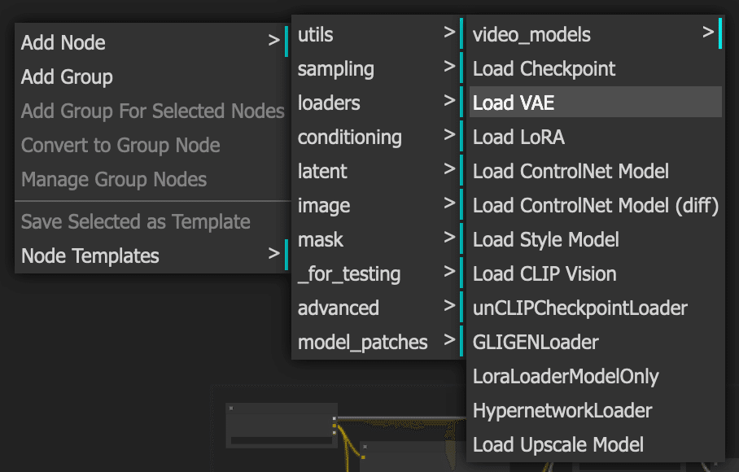Add a Load LoRA node
This screenshot has height=472, width=739.
pyautogui.click(x=596, y=137)
